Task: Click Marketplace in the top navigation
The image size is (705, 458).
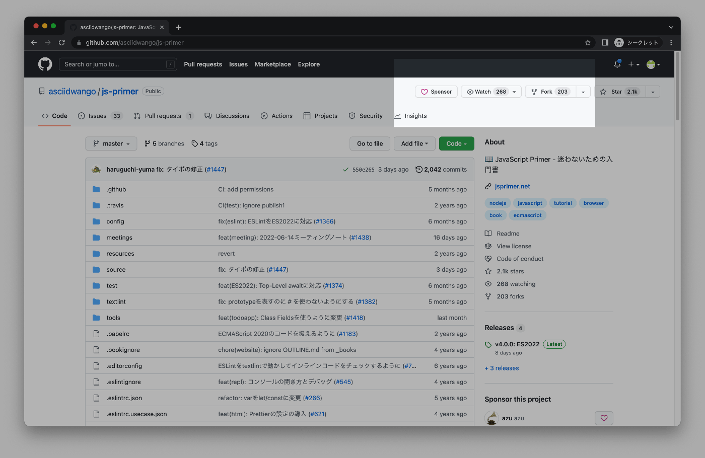Action: (273, 64)
